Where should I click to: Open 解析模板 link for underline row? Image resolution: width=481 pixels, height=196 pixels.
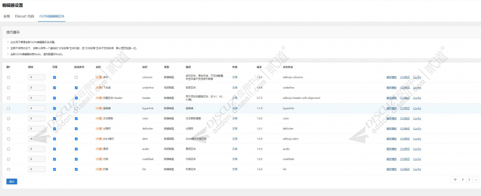click(x=392, y=88)
